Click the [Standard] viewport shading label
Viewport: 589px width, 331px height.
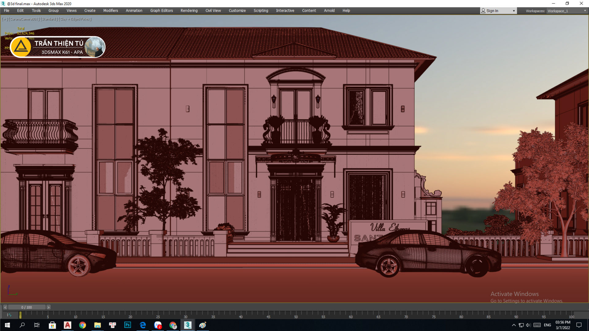[x=49, y=19]
